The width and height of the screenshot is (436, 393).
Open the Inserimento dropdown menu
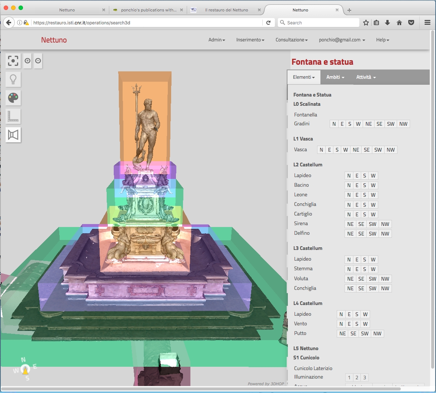coord(250,40)
